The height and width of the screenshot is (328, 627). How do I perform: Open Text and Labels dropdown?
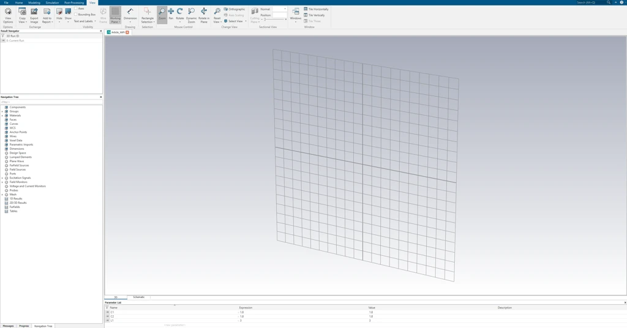click(84, 21)
